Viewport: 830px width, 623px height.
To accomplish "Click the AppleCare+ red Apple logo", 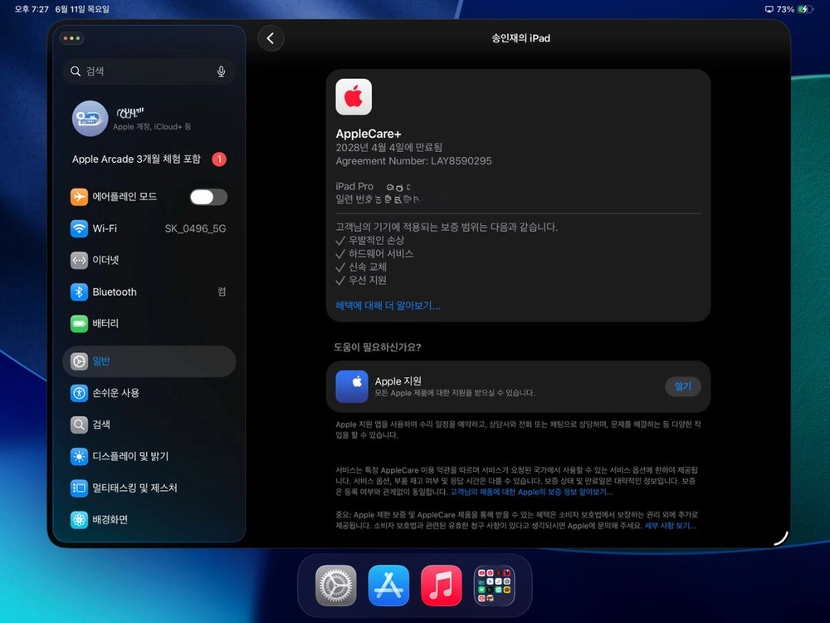I will point(354,97).
